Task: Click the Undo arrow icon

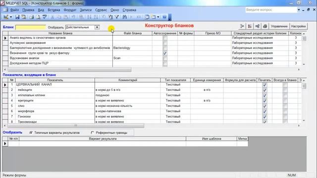Action: [x=73, y=17]
